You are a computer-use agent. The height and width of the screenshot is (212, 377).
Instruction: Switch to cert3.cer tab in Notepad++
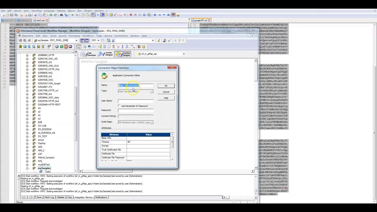click(x=40, y=20)
